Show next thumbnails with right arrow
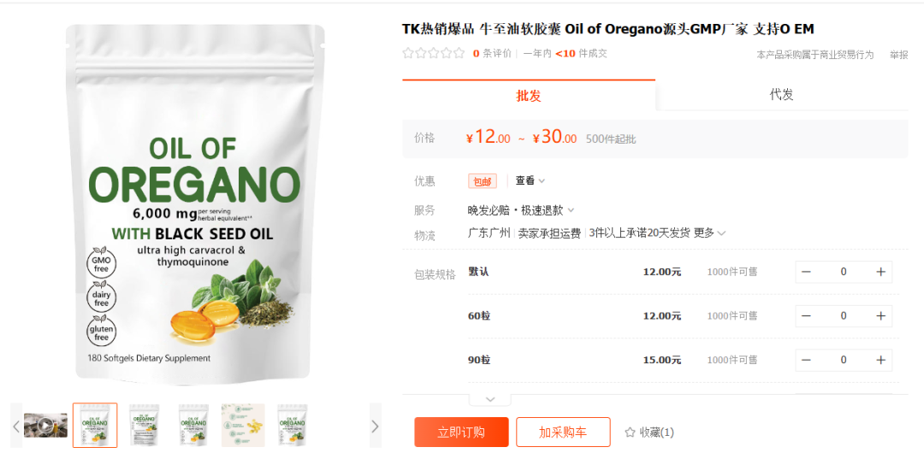Image resolution: width=924 pixels, height=459 pixels. [375, 426]
